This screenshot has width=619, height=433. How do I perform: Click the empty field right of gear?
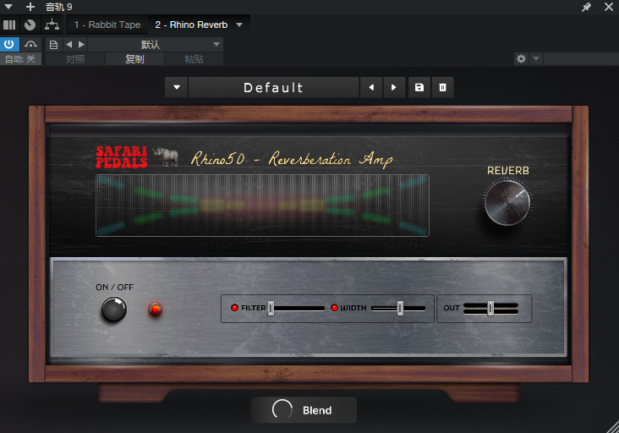coord(581,59)
